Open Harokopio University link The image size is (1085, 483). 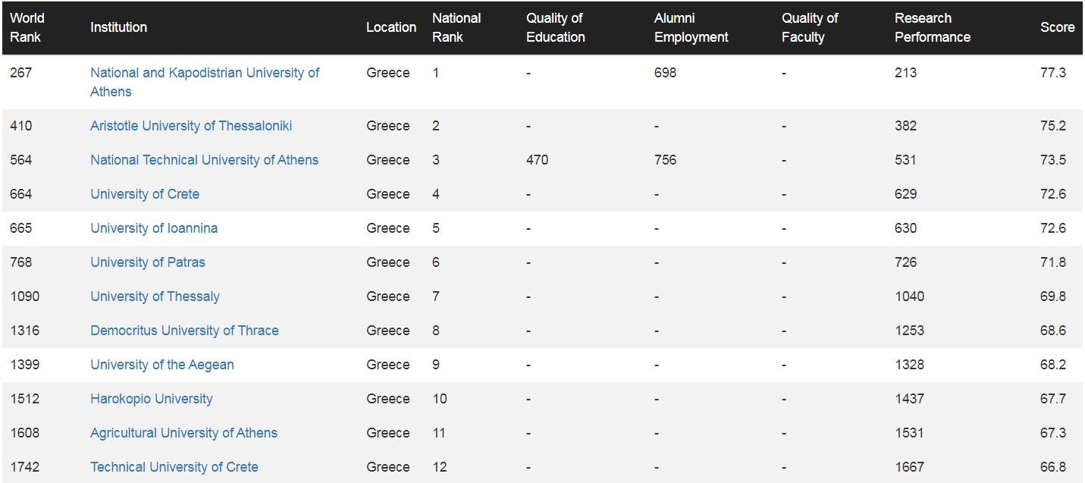click(152, 399)
